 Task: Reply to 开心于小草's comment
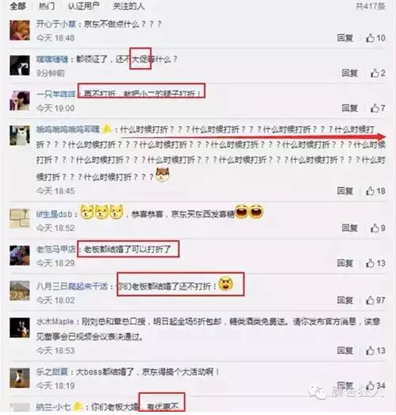click(345, 38)
